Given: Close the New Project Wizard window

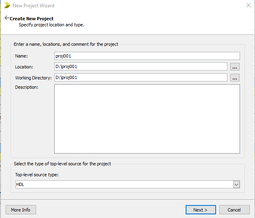Looking at the screenshot, I should click(248, 6).
